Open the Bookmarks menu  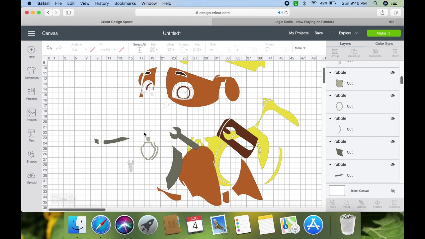(x=125, y=3)
